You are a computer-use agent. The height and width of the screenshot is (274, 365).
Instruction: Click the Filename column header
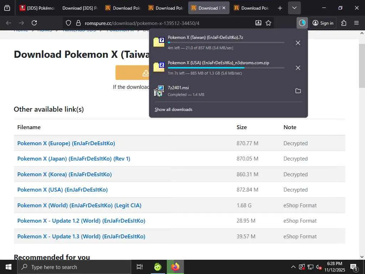point(29,127)
